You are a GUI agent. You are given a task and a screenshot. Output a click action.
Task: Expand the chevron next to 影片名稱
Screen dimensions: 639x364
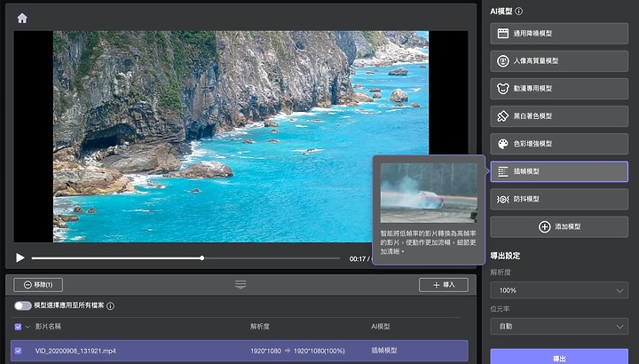28,327
